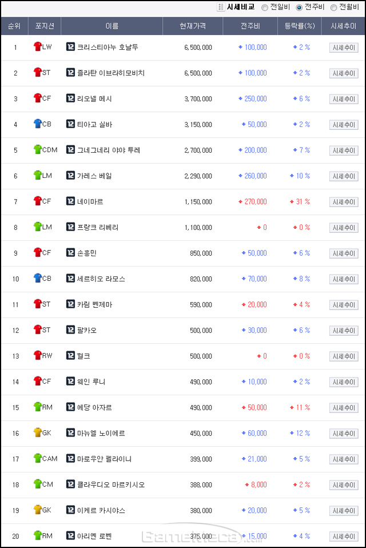Viewport: 366px width, 548px height.
Task: Click blue down arrow beside 12 %
Action: click(292, 433)
